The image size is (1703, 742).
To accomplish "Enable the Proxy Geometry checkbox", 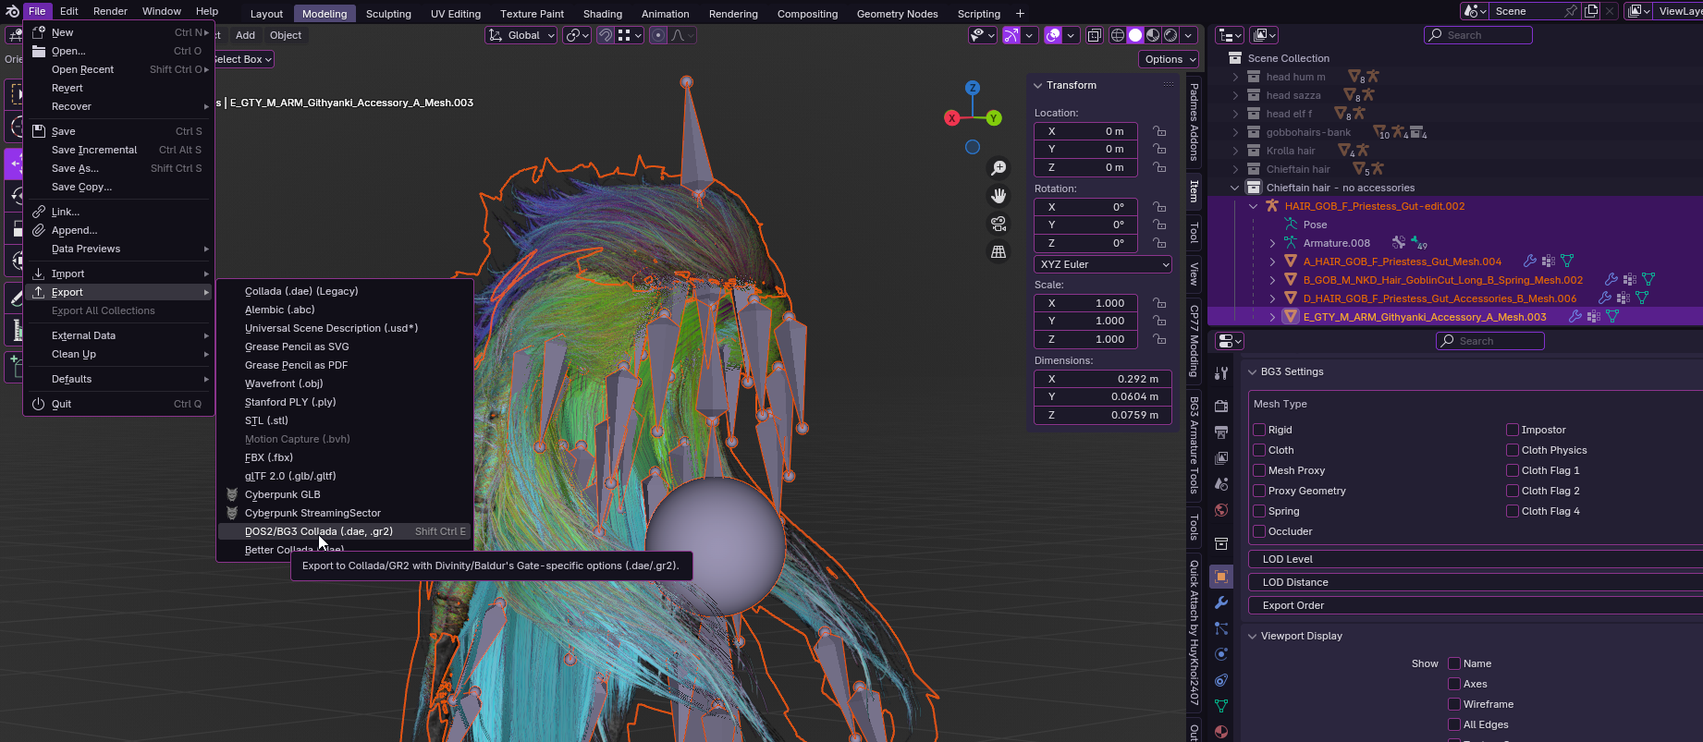I will click(1259, 491).
